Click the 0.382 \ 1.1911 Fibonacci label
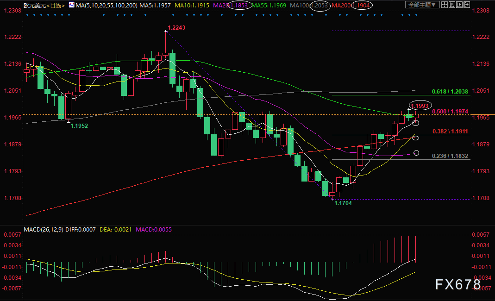This screenshot has width=495, height=301. point(450,132)
